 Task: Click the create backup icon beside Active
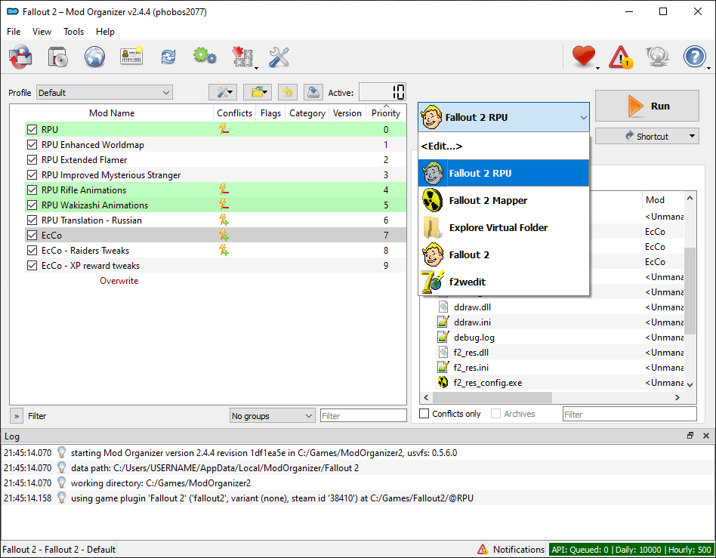coord(313,92)
